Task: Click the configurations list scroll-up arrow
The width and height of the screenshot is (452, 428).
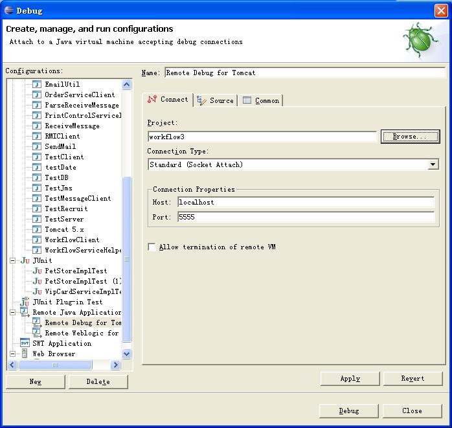Action: point(126,84)
